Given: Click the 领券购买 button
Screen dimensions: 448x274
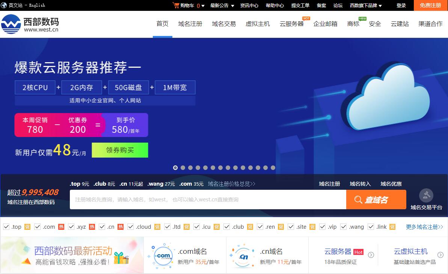Looking at the screenshot, I should click(x=120, y=150).
